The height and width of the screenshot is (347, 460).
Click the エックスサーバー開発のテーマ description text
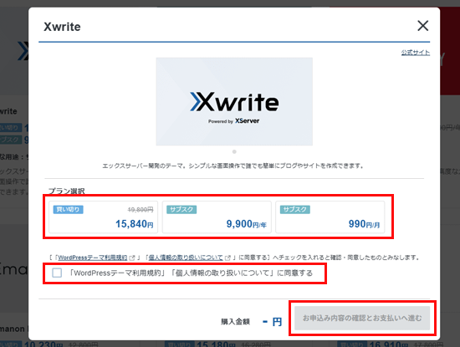(x=233, y=166)
